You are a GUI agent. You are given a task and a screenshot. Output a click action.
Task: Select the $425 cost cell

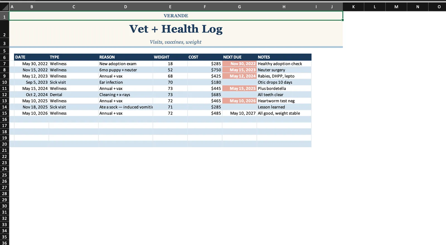tap(205, 76)
